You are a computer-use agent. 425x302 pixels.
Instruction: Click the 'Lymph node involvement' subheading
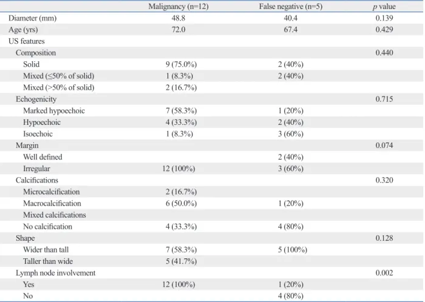(x=56, y=273)
